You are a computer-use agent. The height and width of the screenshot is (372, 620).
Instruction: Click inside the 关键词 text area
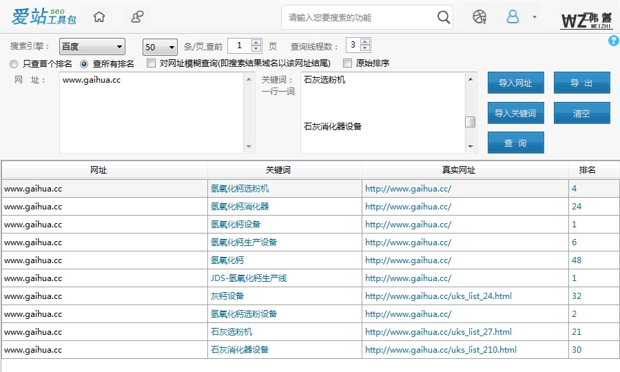click(x=383, y=113)
